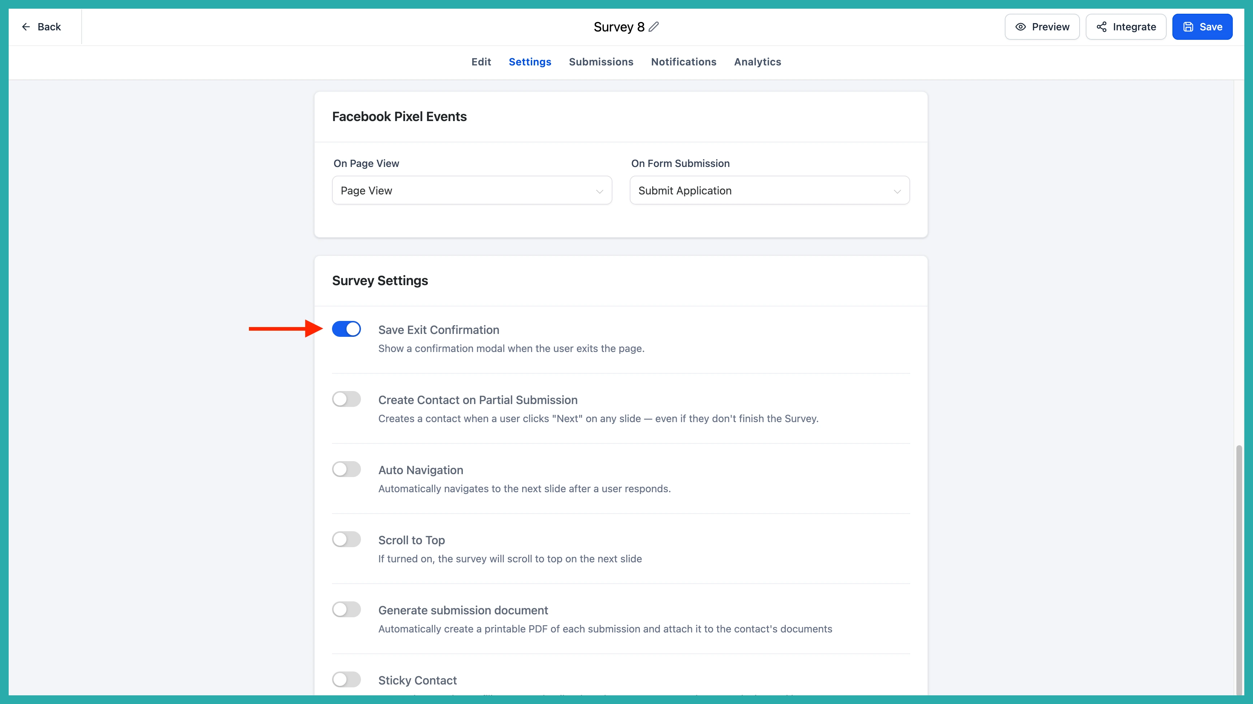
Task: Click chevron in the Page View select
Action: click(599, 191)
